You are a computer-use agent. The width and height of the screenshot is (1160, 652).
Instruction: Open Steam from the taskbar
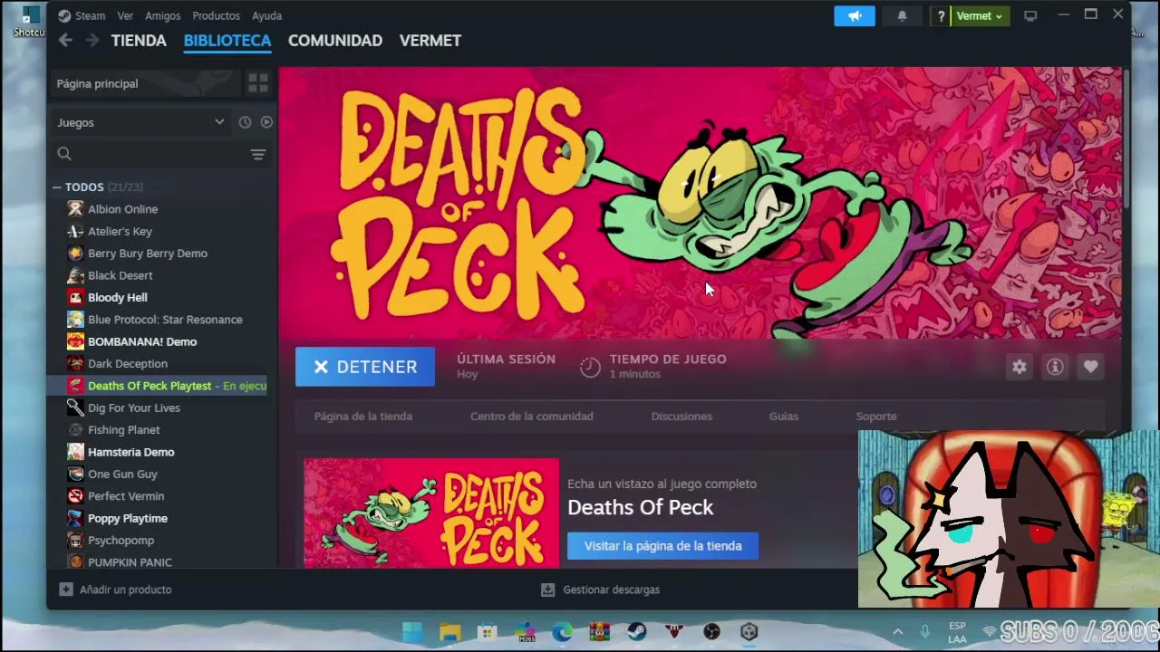point(637,631)
